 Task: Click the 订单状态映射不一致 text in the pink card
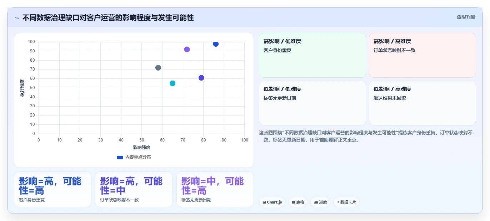394,51
